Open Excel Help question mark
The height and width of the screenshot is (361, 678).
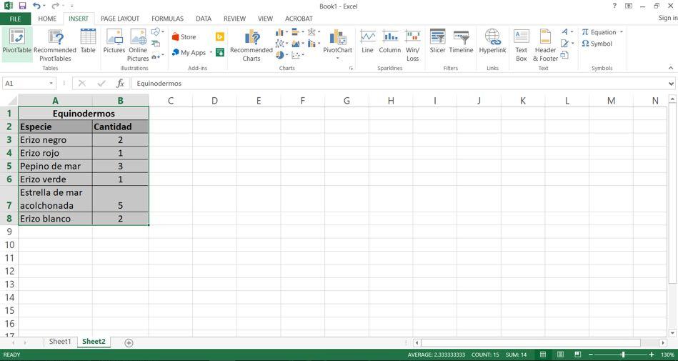coord(614,6)
